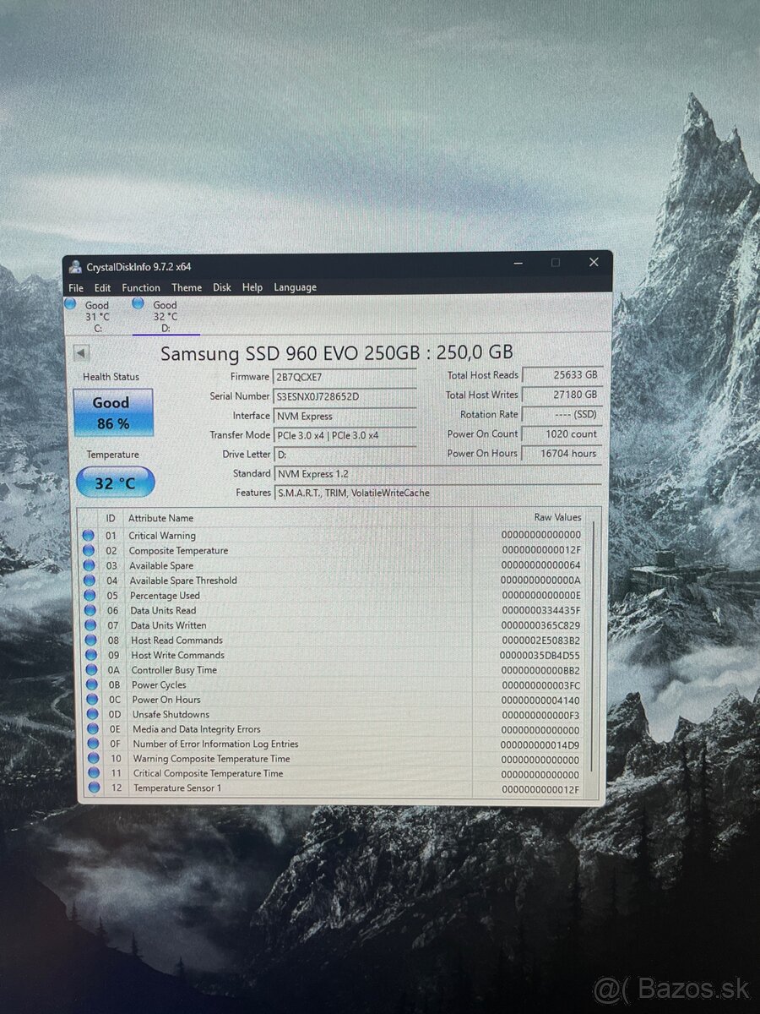Close the CrystalDiskInfo window
This screenshot has height=1014, width=760.
594,263
